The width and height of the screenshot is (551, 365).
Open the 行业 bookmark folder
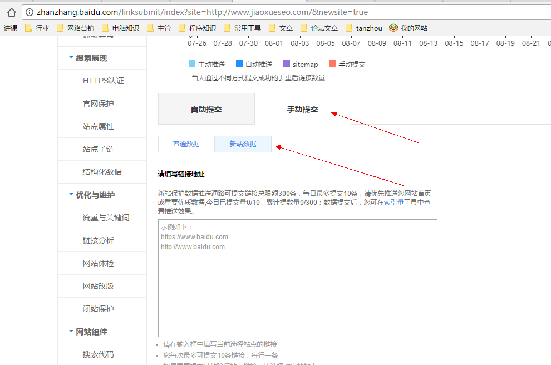(x=37, y=28)
